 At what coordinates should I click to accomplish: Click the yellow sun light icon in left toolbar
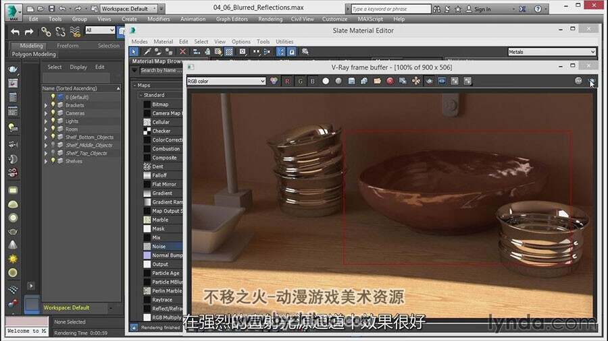point(13,259)
